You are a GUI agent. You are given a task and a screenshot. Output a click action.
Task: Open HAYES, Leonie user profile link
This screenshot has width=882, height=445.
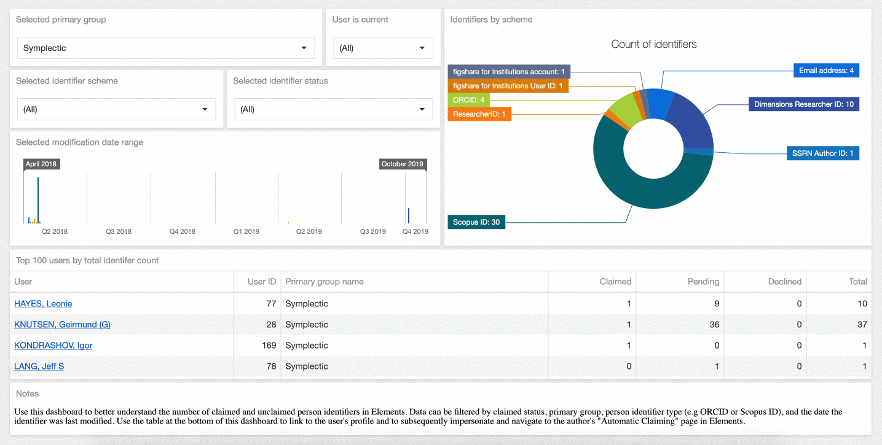(43, 303)
